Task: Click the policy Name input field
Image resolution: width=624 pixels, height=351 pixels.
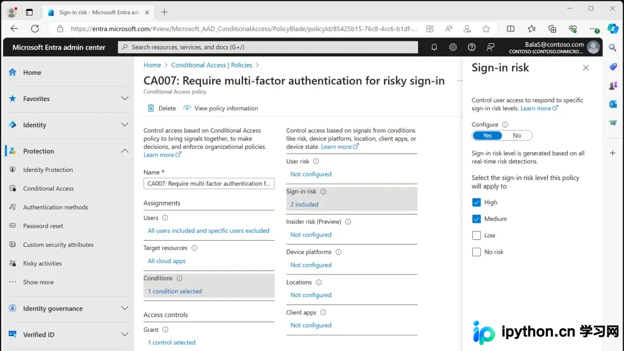Action: point(209,184)
